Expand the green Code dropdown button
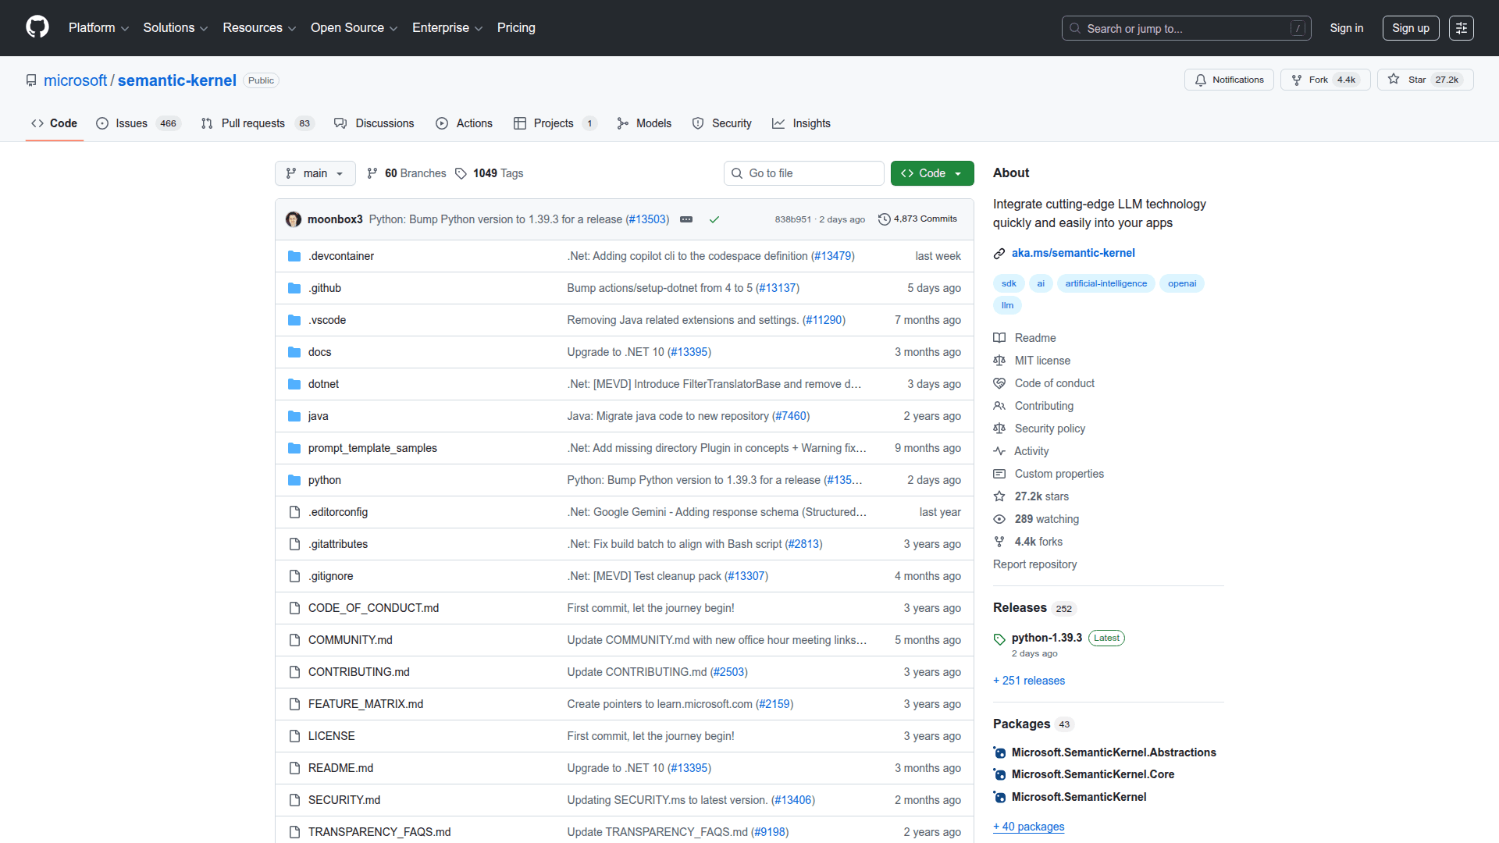1499x843 pixels. click(931, 173)
